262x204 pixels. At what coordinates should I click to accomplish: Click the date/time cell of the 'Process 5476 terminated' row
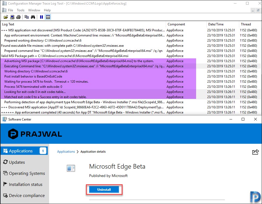coord(221,87)
